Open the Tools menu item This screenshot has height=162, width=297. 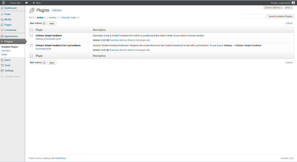[x=7, y=65]
